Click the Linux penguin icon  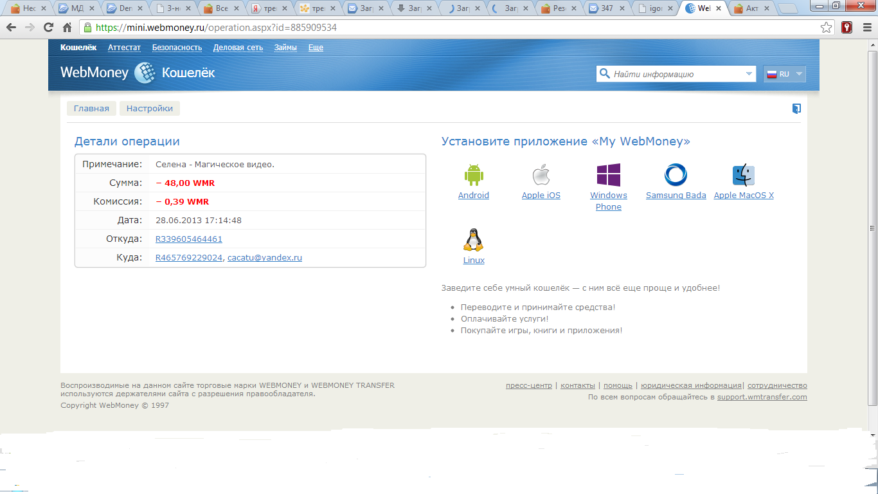click(x=473, y=240)
